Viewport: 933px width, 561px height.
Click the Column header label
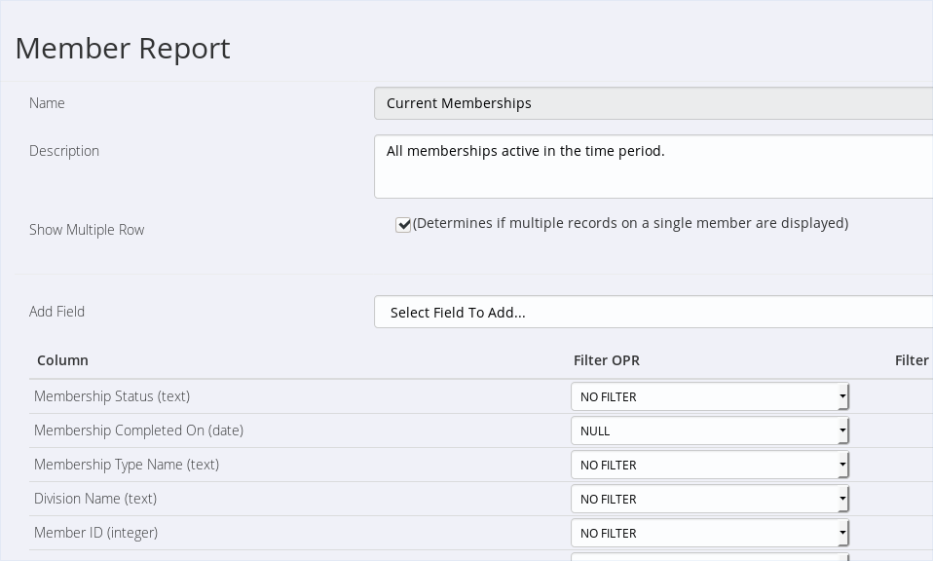coord(62,360)
